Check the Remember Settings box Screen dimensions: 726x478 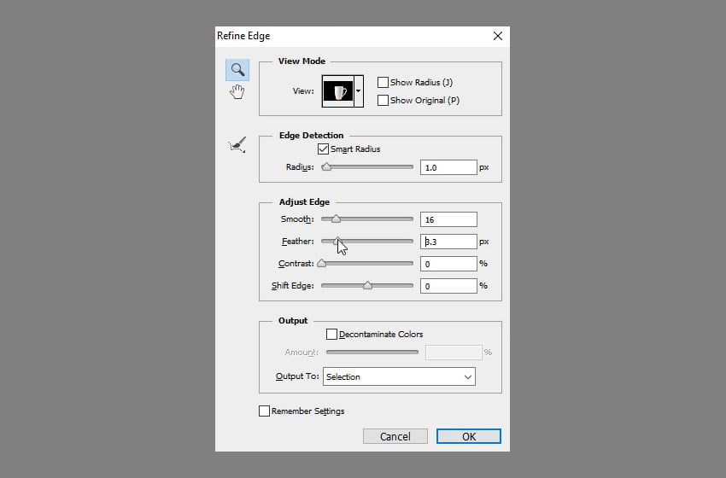[264, 411]
